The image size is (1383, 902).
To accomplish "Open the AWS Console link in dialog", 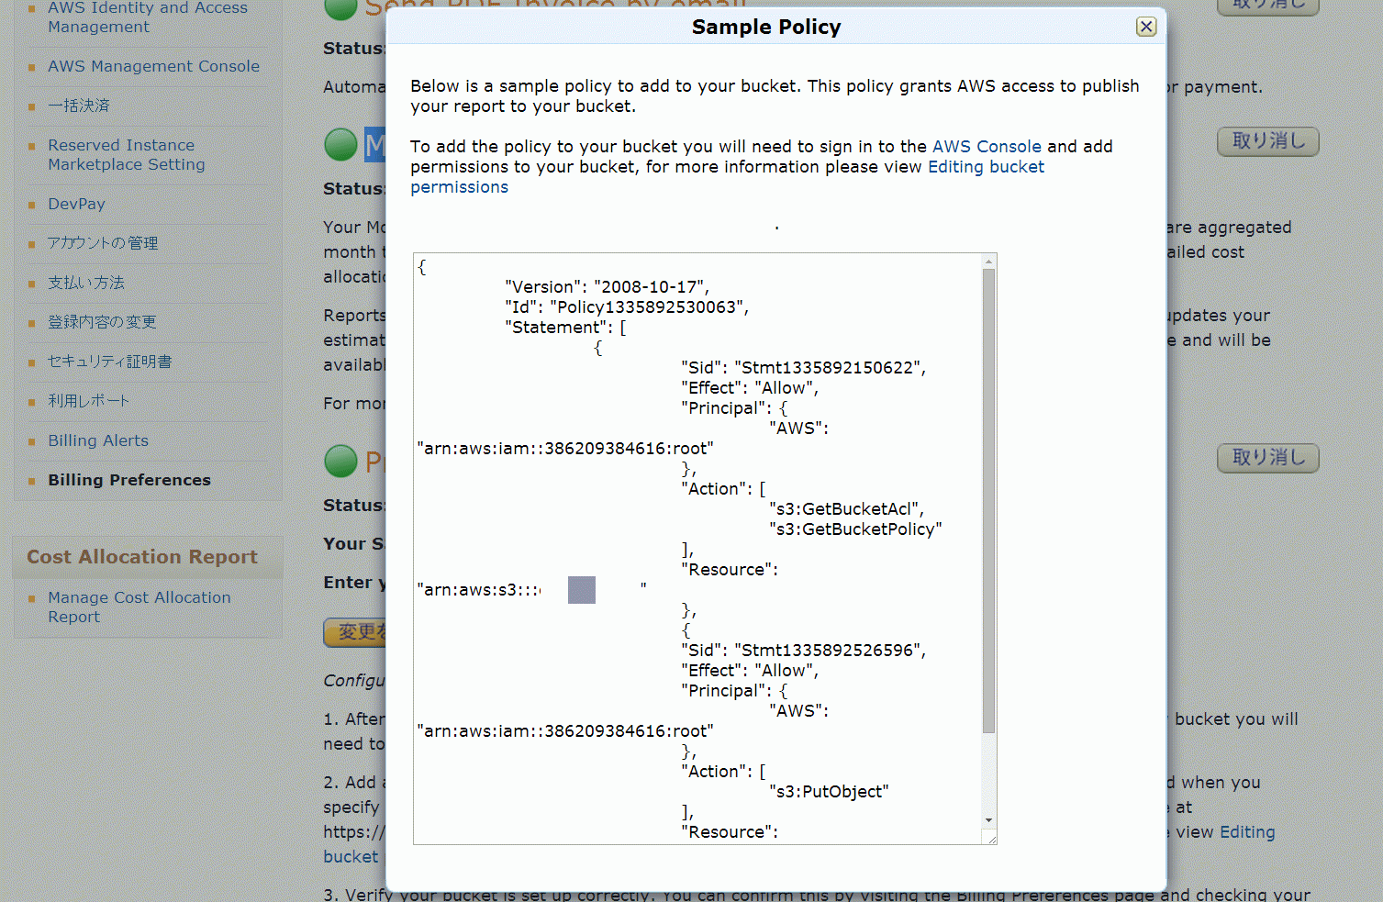I will pyautogui.click(x=987, y=147).
